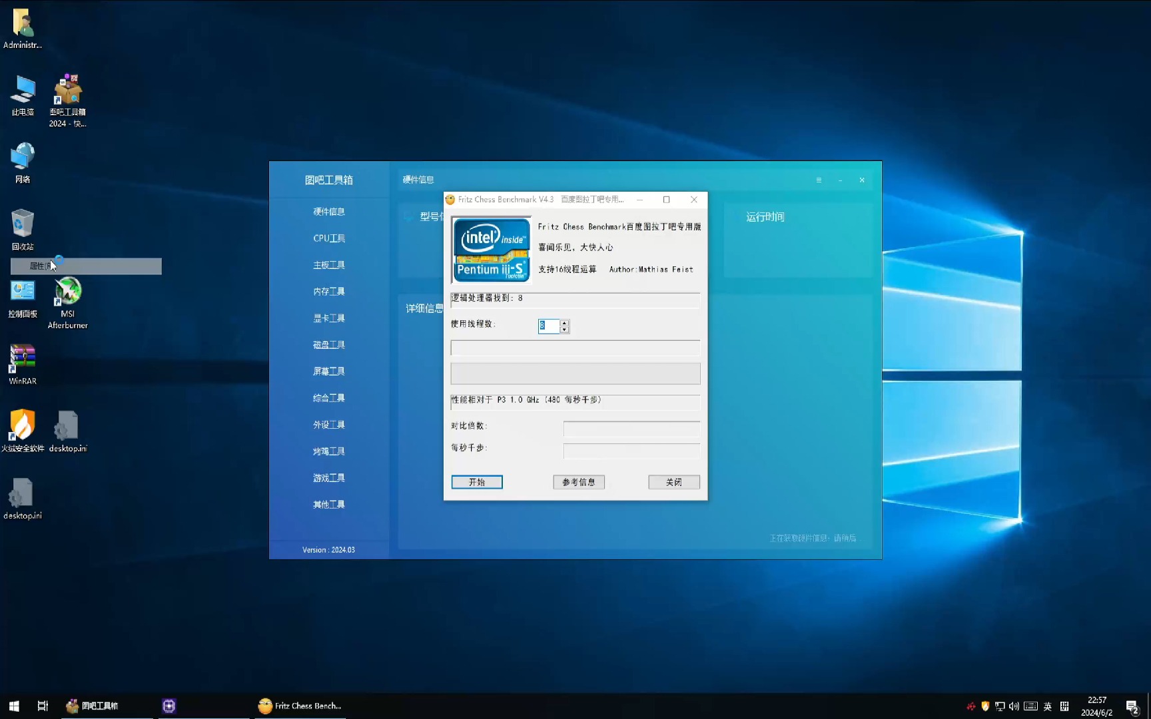Image resolution: width=1151 pixels, height=719 pixels.
Task: Click the 性能相对于 P3 1.0 GHz text
Action: click(x=526, y=400)
